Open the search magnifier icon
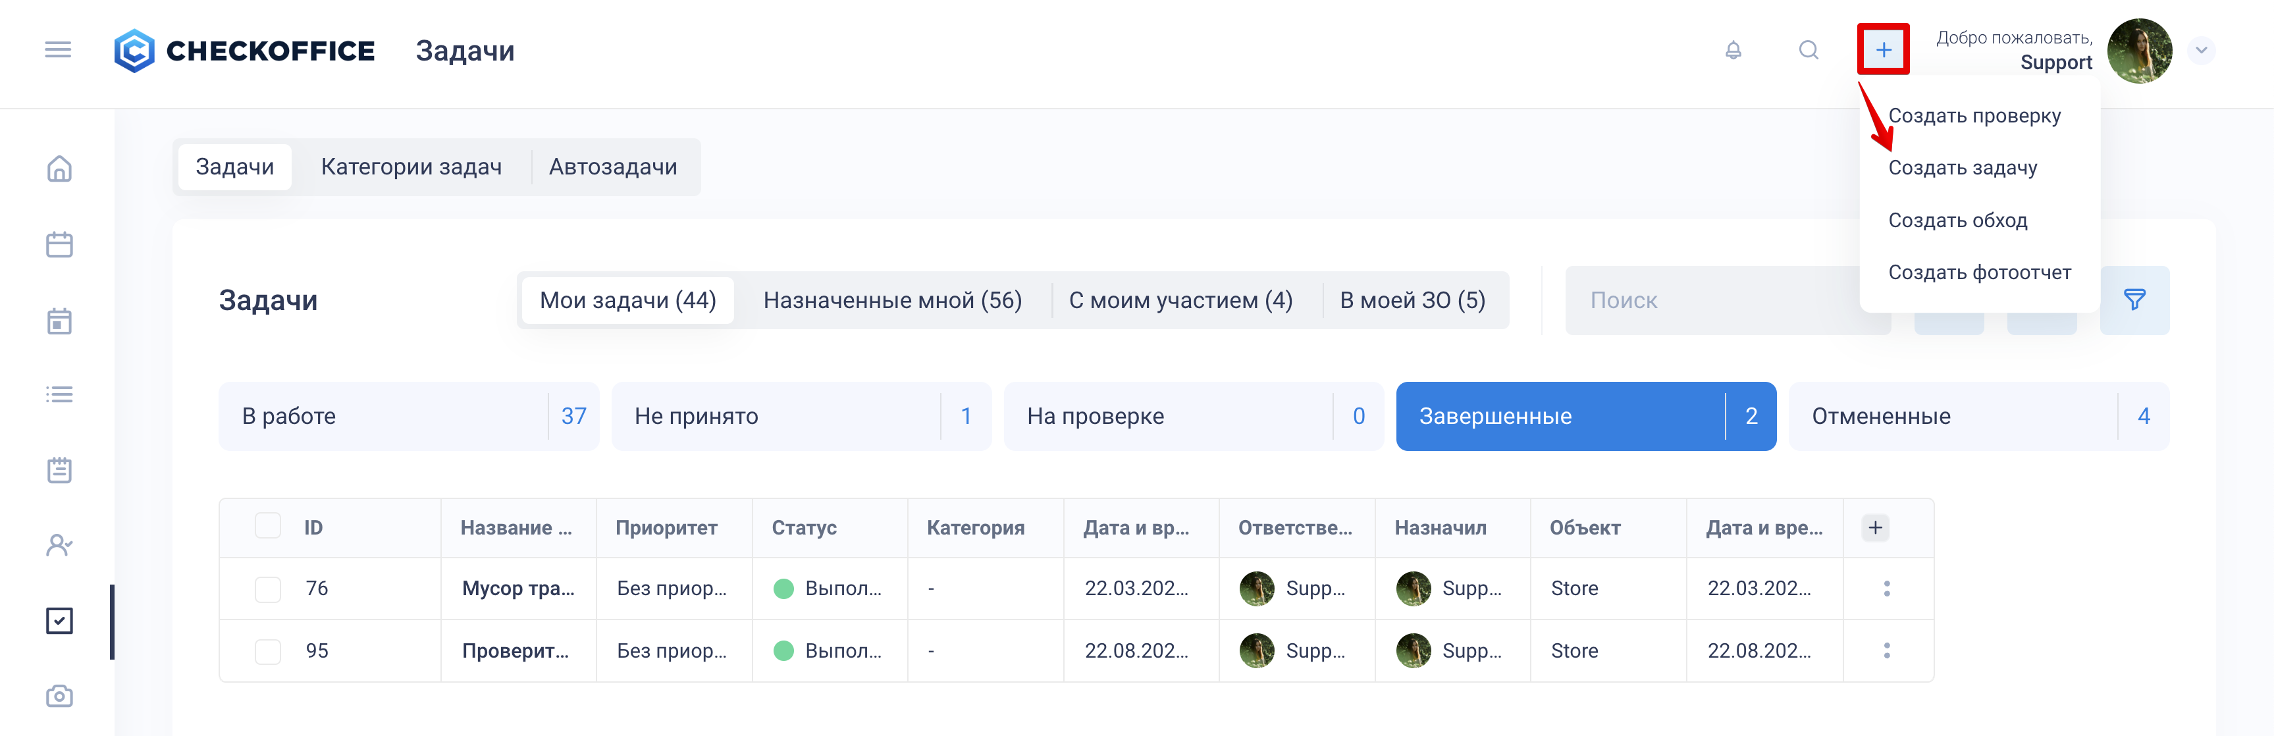The width and height of the screenshot is (2274, 736). click(x=1809, y=50)
